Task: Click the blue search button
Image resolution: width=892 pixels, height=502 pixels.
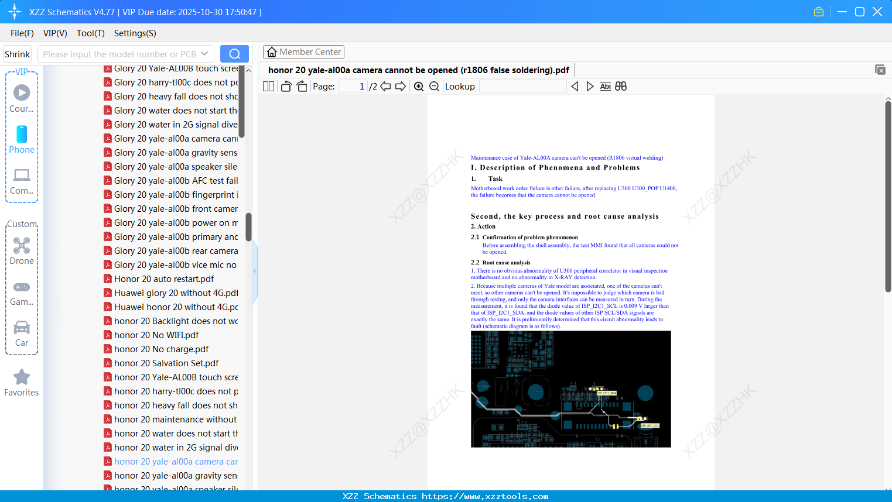Action: point(234,54)
